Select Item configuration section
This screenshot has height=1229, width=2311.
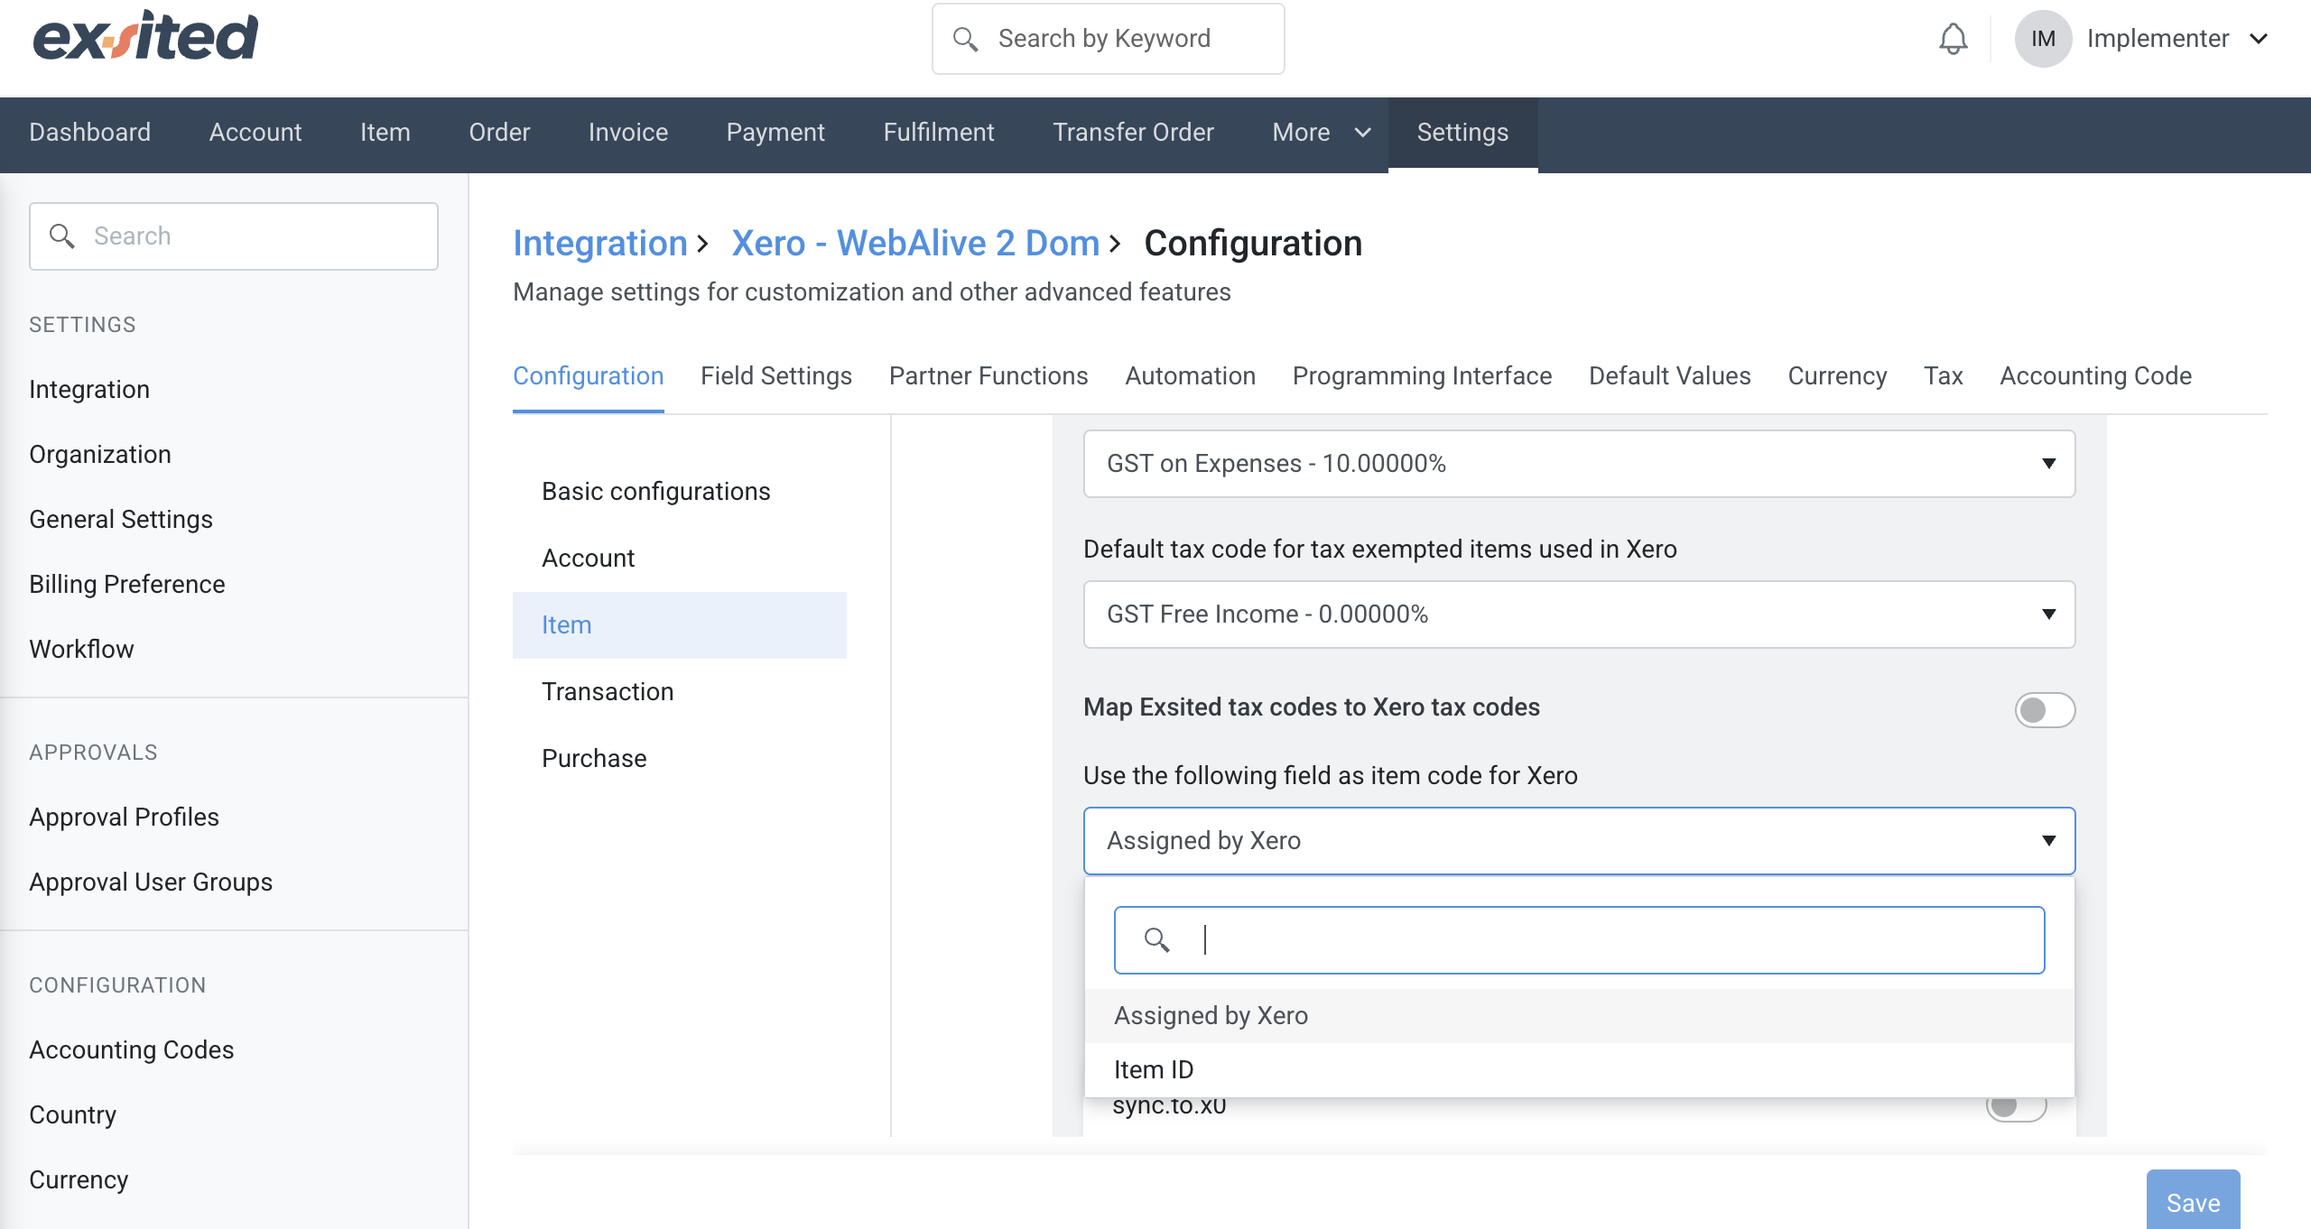680,625
